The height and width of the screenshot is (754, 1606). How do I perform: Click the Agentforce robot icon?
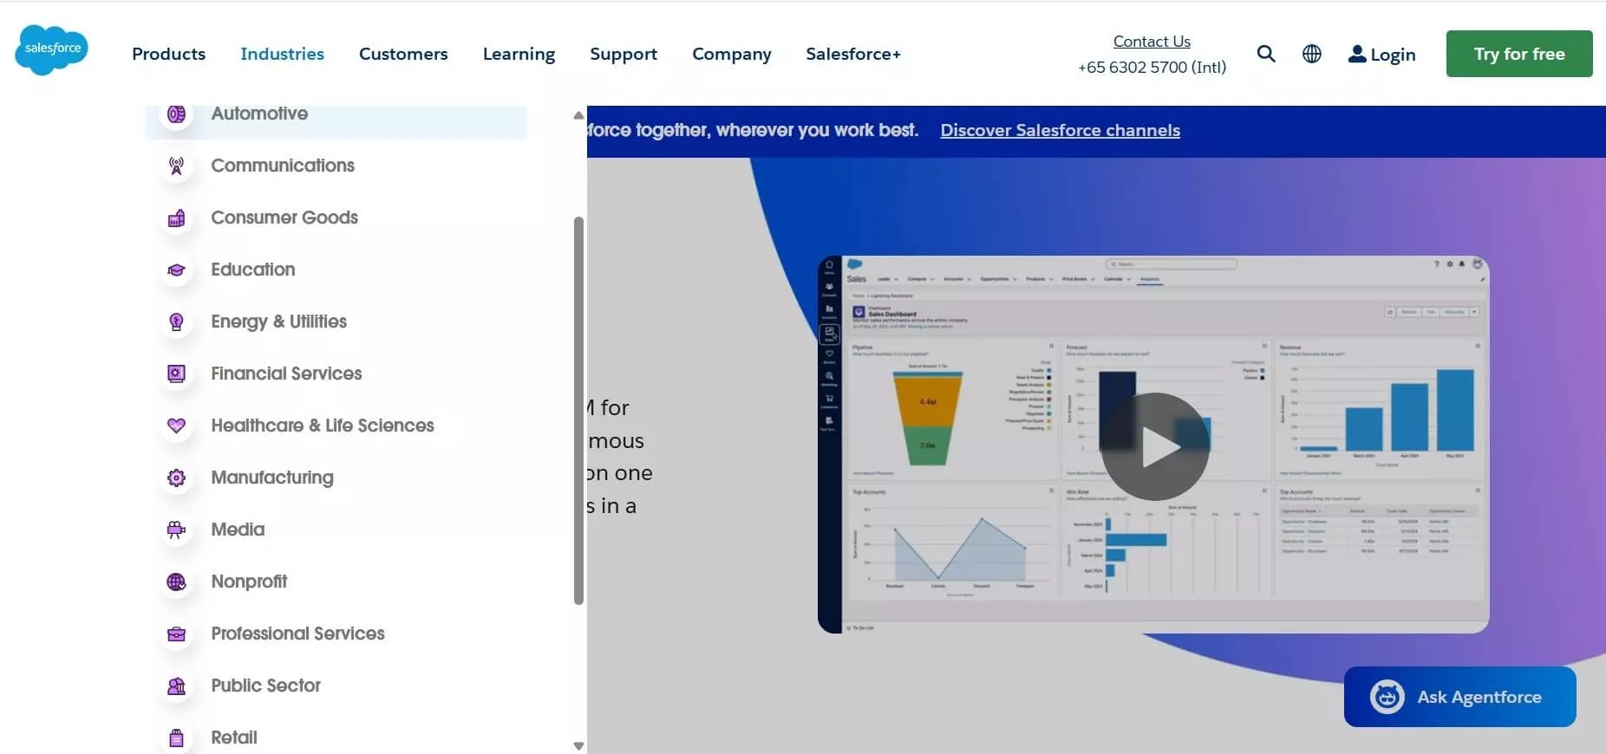point(1387,697)
